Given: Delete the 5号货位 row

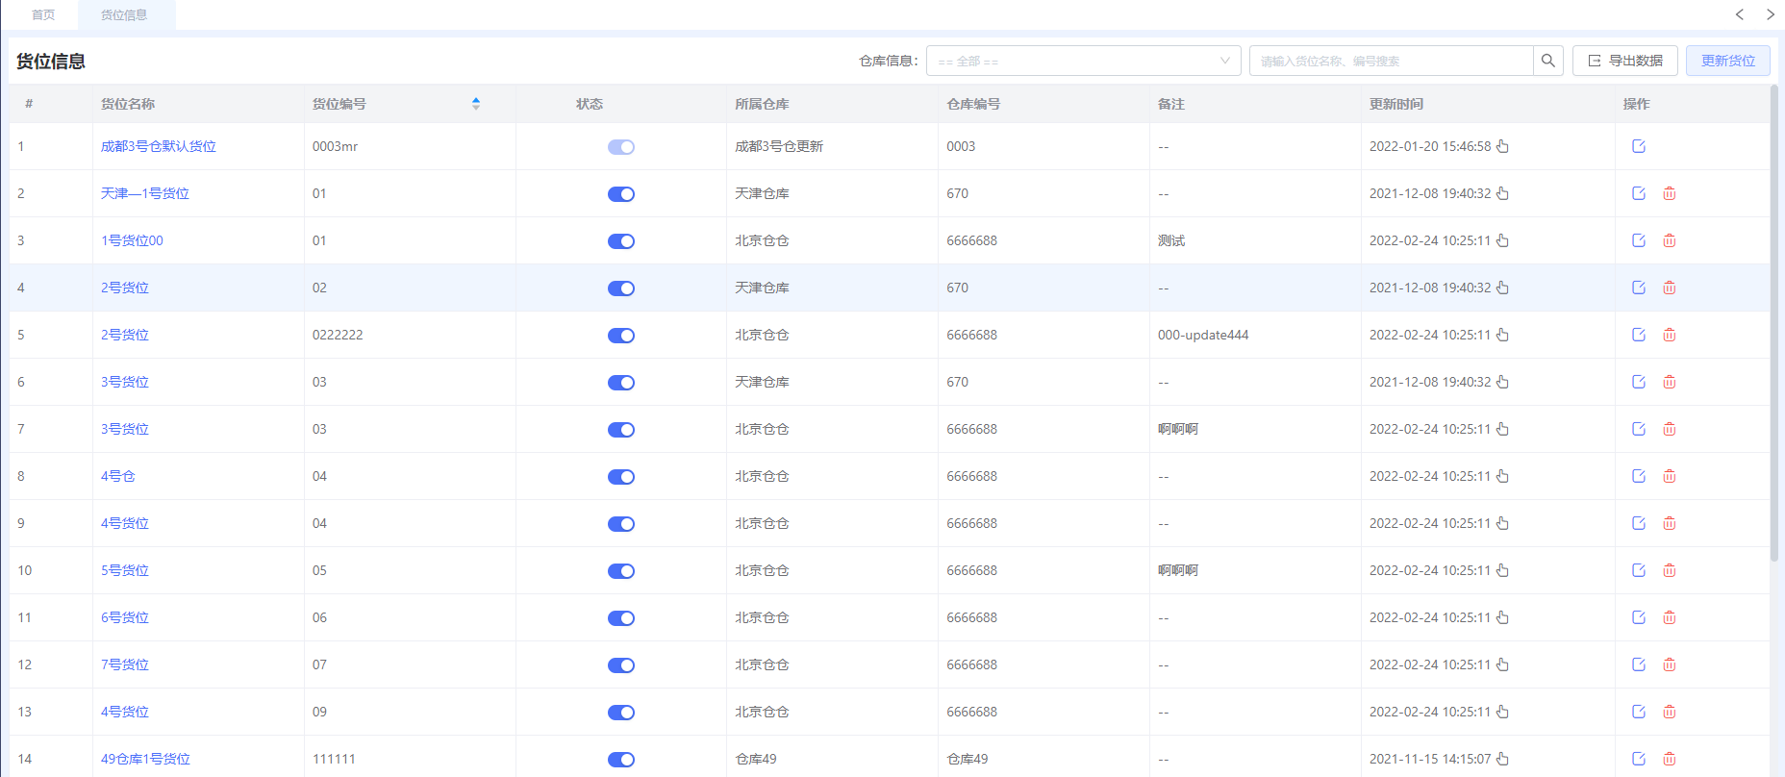Looking at the screenshot, I should coord(1670,570).
